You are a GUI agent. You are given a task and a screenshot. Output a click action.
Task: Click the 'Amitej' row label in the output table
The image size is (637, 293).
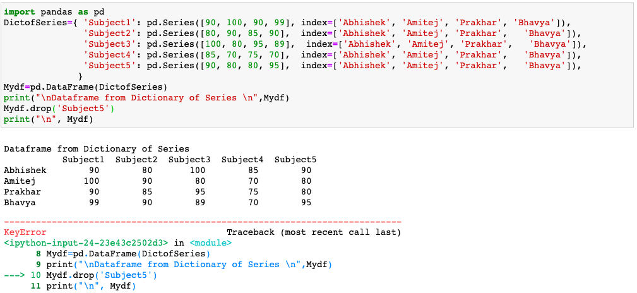click(20, 181)
